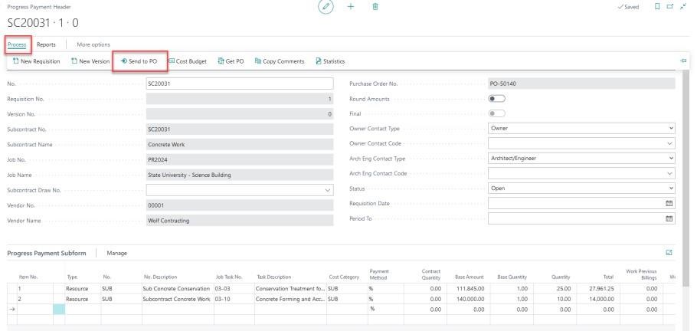Click Send to PO button
The image size is (697, 331).
point(139,61)
